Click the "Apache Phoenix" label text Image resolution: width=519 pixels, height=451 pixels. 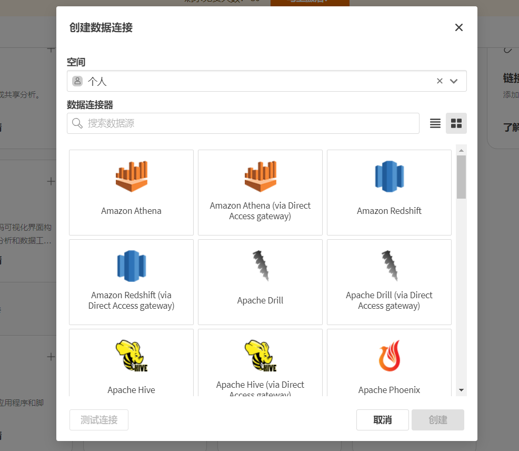[x=390, y=390]
